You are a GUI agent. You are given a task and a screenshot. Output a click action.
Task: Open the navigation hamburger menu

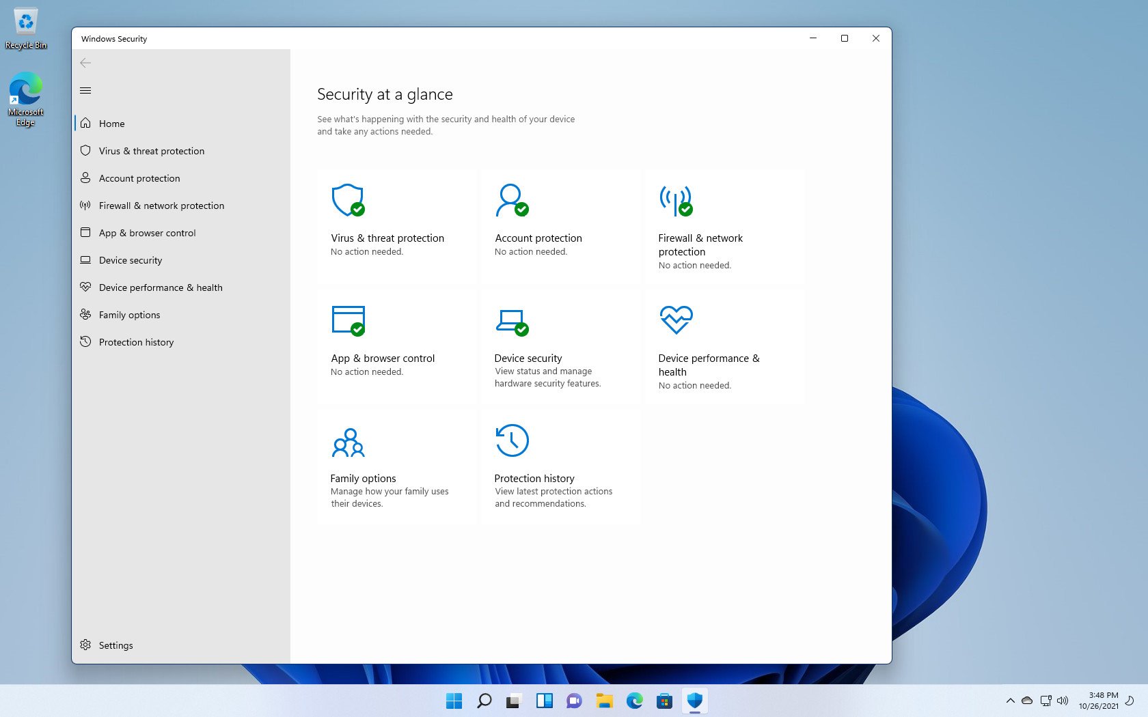coord(85,89)
